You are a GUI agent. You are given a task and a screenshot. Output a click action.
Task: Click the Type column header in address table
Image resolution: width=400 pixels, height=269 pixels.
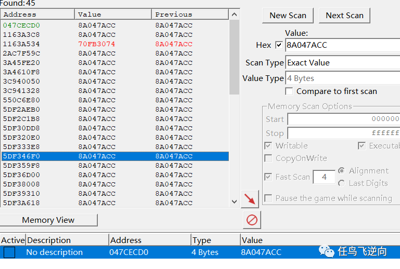pos(216,240)
